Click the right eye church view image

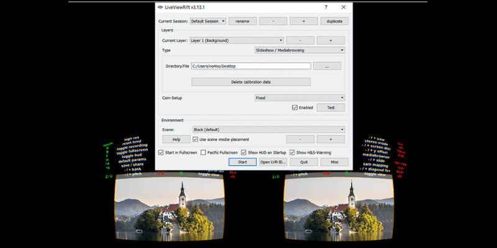339,207
